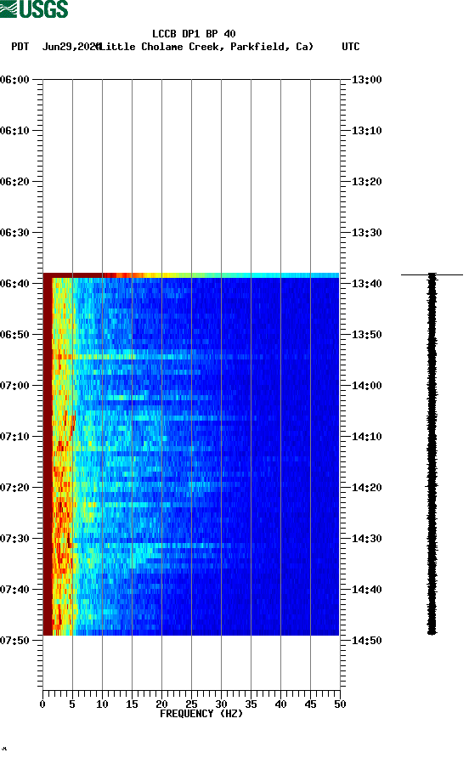The height and width of the screenshot is (758, 469).
Task: Click the 06:10 PDT time label
Action: (14, 131)
